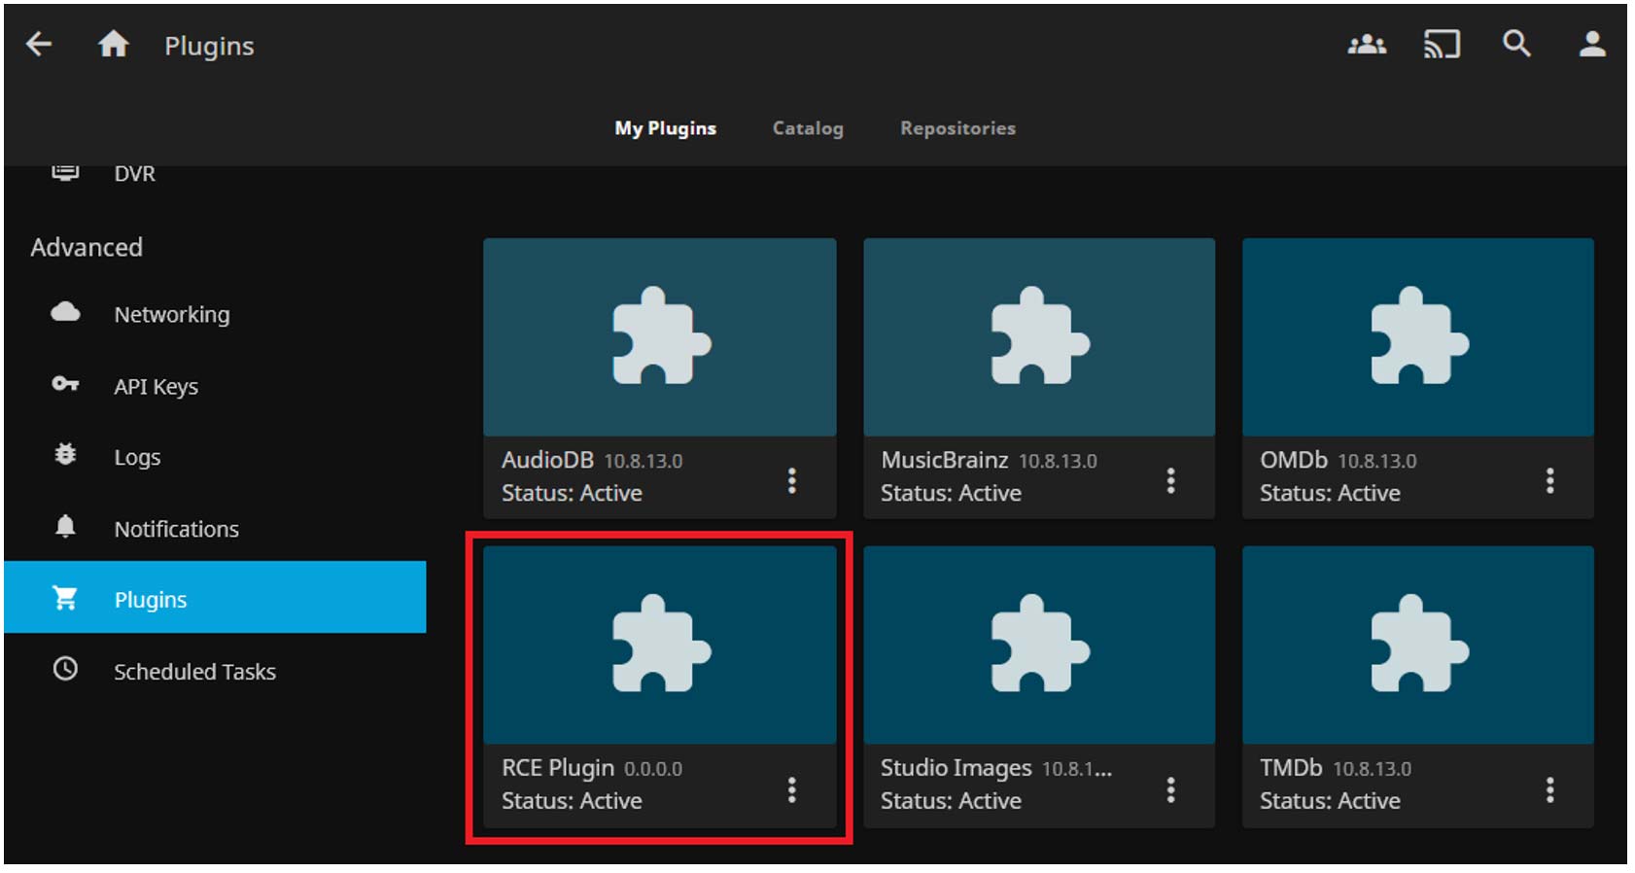The image size is (1635, 873).
Task: Open the Studio Images three-dot menu
Action: tap(1170, 789)
